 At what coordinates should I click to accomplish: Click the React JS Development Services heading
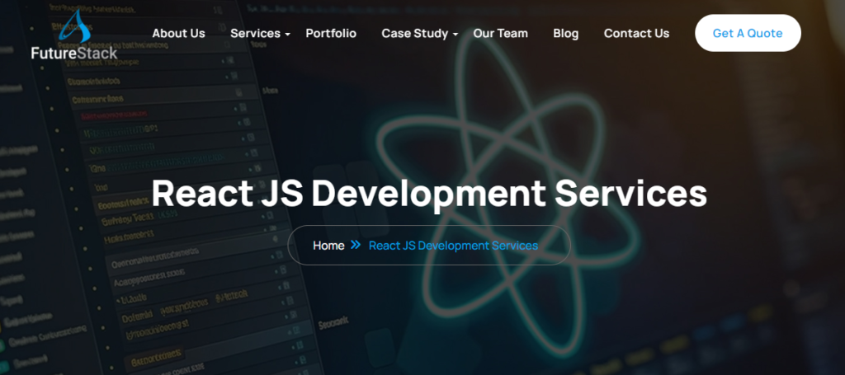(429, 193)
